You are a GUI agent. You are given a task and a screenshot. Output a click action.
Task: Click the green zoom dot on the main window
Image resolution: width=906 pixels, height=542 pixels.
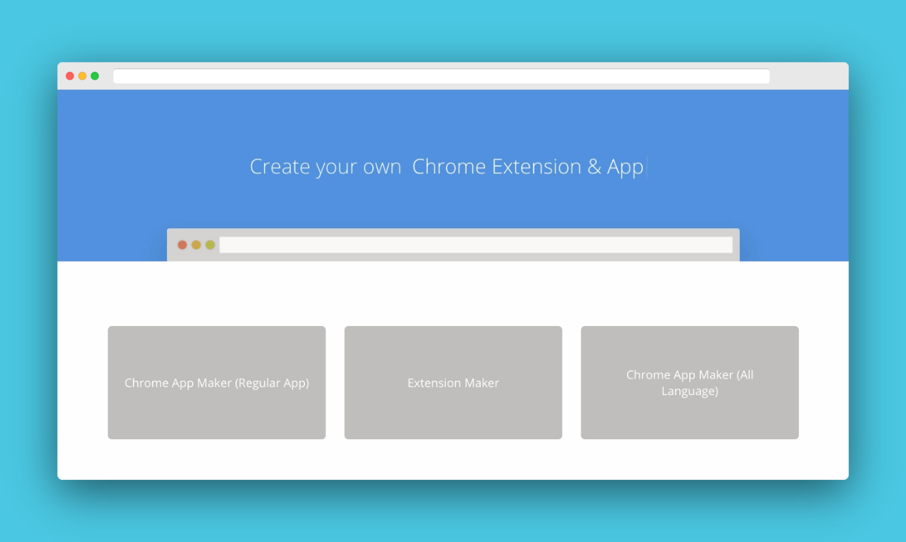[x=93, y=75]
